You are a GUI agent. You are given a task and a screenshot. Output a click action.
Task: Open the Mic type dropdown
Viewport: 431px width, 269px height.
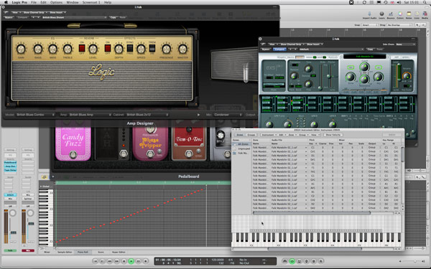click(228, 115)
